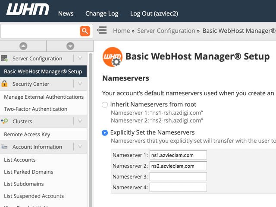Click Log Out (azviec2) link
This screenshot has height=207, width=276.
coord(154,13)
